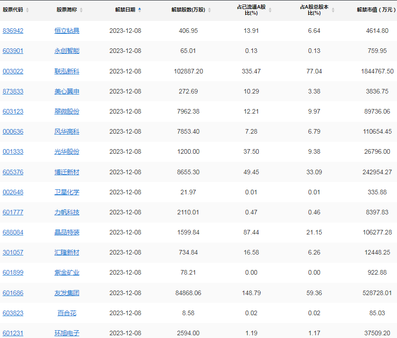Select market value 37509.20
Image resolution: width=397 pixels, height=338 pixels.
tap(377, 333)
